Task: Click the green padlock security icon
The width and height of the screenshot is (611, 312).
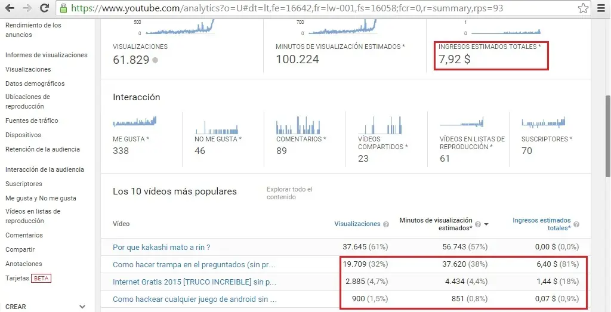Action: click(x=63, y=8)
